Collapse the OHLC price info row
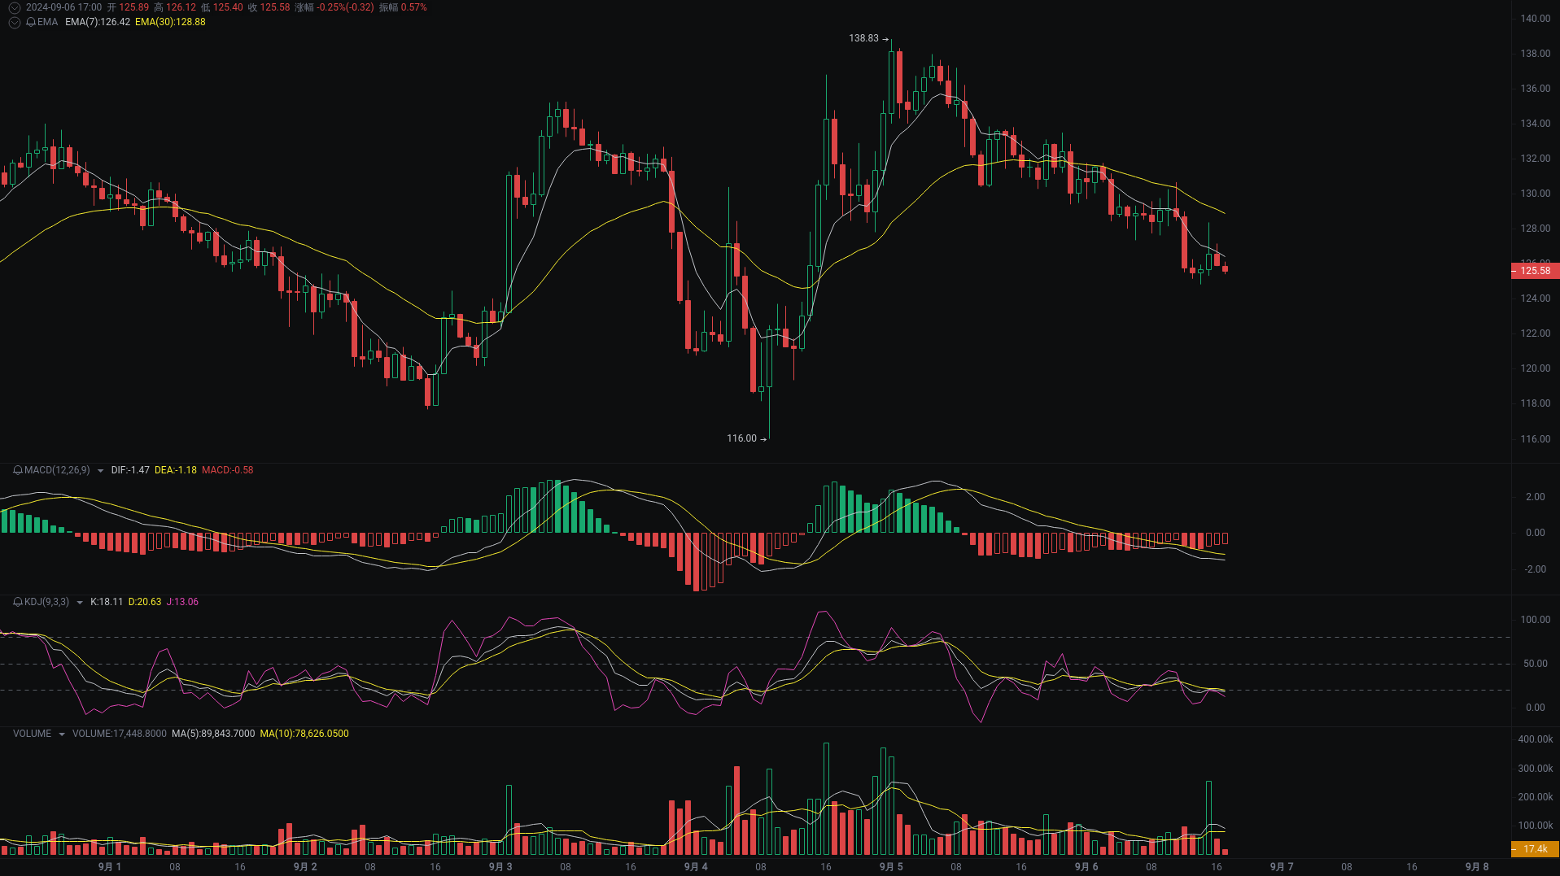This screenshot has width=1560, height=876. click(x=14, y=7)
